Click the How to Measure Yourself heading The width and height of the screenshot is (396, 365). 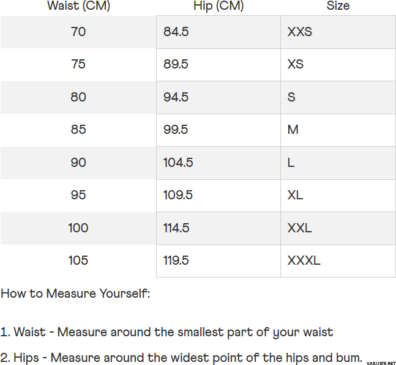pyautogui.click(x=75, y=293)
